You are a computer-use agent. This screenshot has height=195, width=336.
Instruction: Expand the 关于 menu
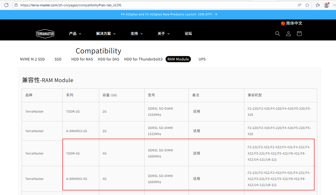164,34
